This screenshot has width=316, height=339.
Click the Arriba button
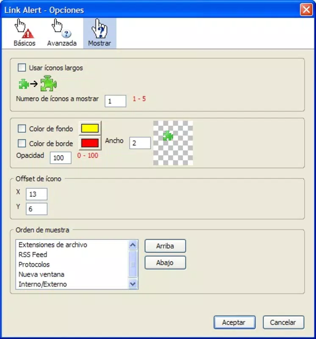(x=165, y=246)
